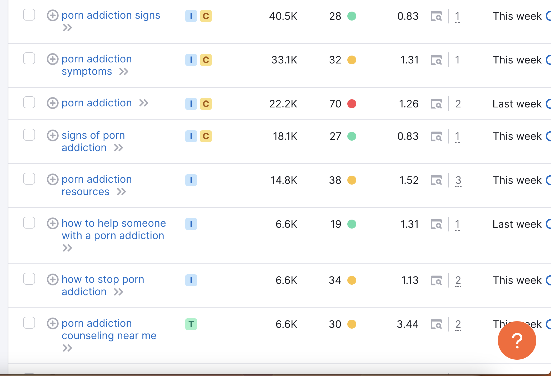The width and height of the screenshot is (551, 376).
Task: Tick checkbox for 'porn addiction signs' row
Action: coord(29,15)
